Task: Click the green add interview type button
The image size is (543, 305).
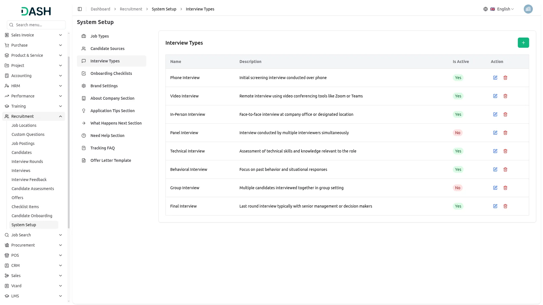Action: click(523, 43)
